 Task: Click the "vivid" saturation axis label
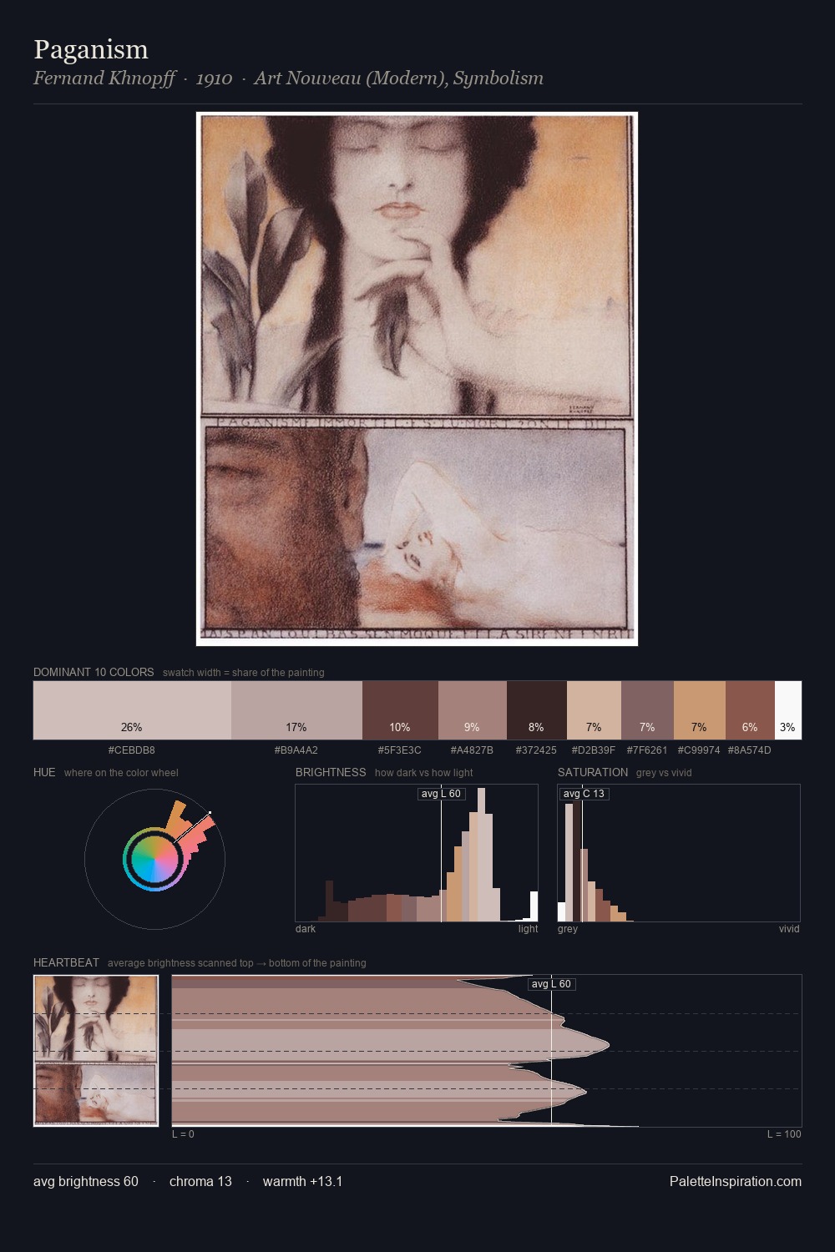click(x=789, y=929)
